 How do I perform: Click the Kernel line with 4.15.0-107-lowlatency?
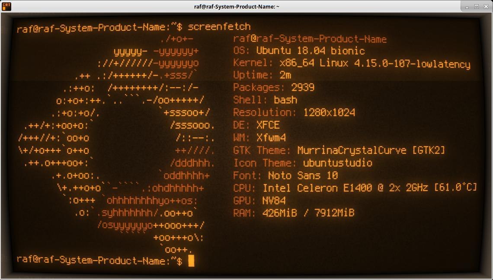click(x=352, y=64)
